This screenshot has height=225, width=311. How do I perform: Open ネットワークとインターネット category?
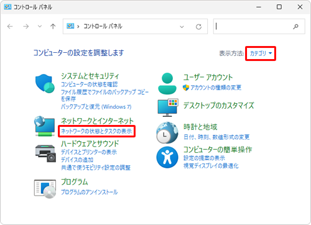tap(97, 121)
